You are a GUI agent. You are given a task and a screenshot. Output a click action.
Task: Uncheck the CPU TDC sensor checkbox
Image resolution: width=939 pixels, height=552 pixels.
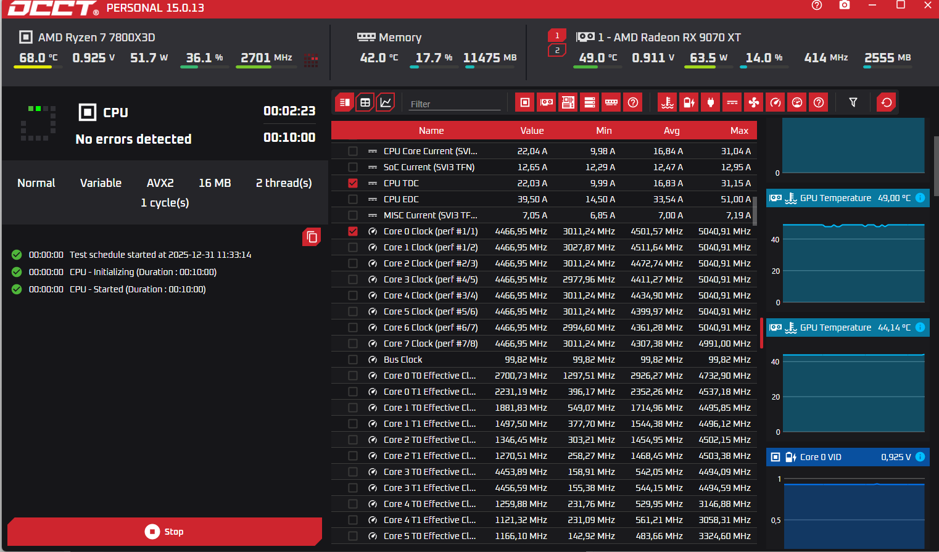(353, 183)
